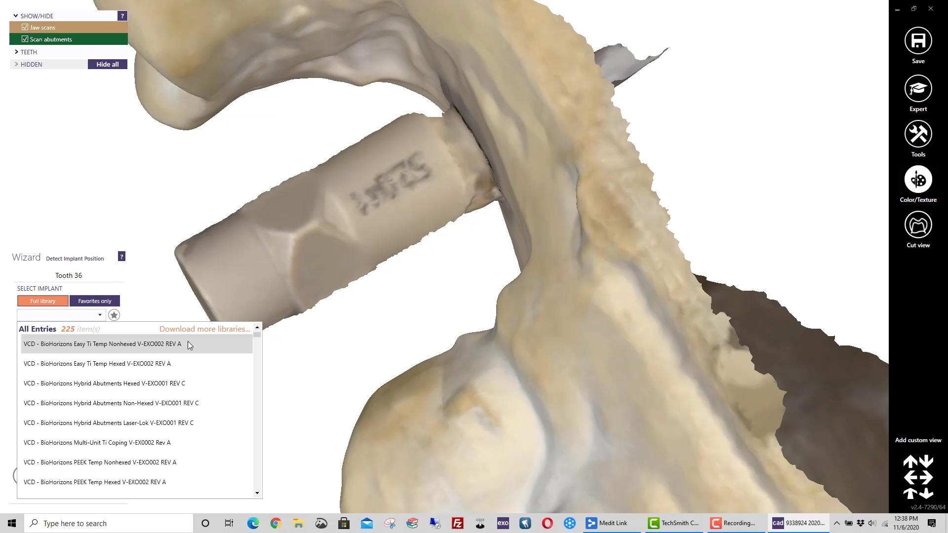948x533 pixels.
Task: Open File Explorer from taskbar
Action: coord(298,523)
